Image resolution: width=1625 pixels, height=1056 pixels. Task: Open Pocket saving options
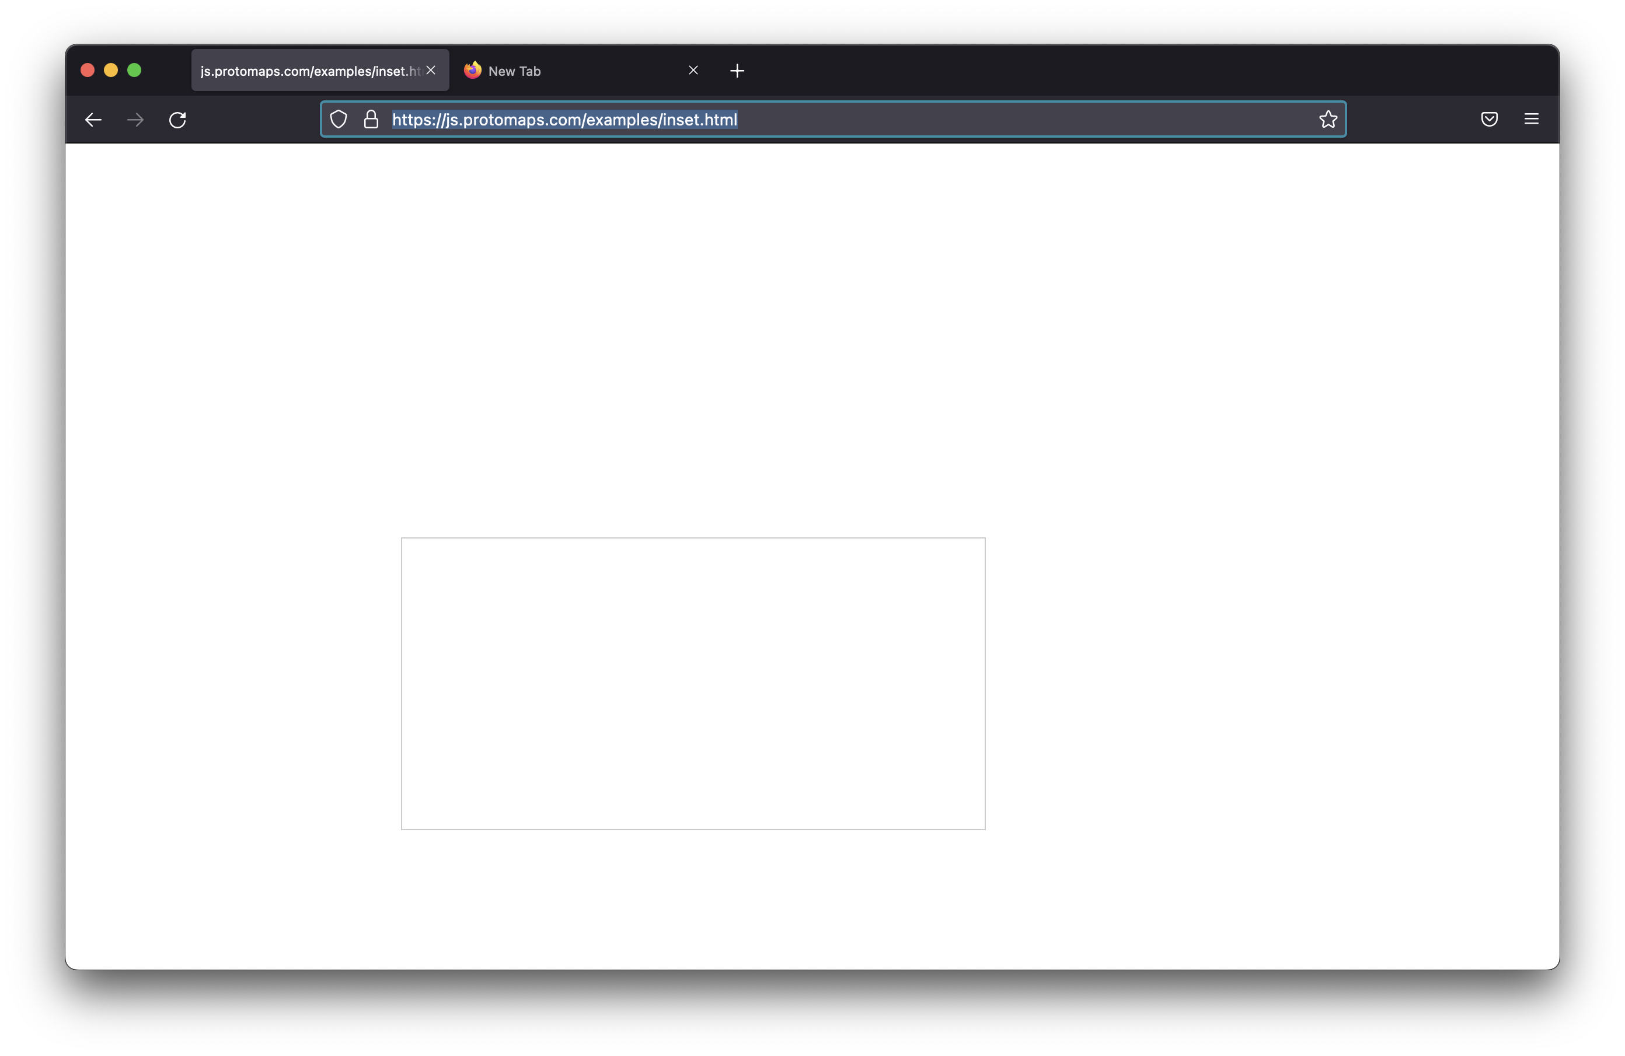pyautogui.click(x=1489, y=120)
